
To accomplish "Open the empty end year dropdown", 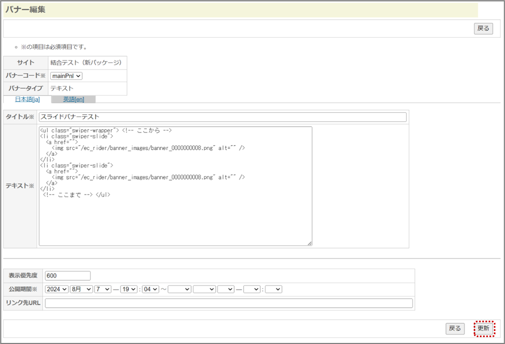I will [179, 289].
